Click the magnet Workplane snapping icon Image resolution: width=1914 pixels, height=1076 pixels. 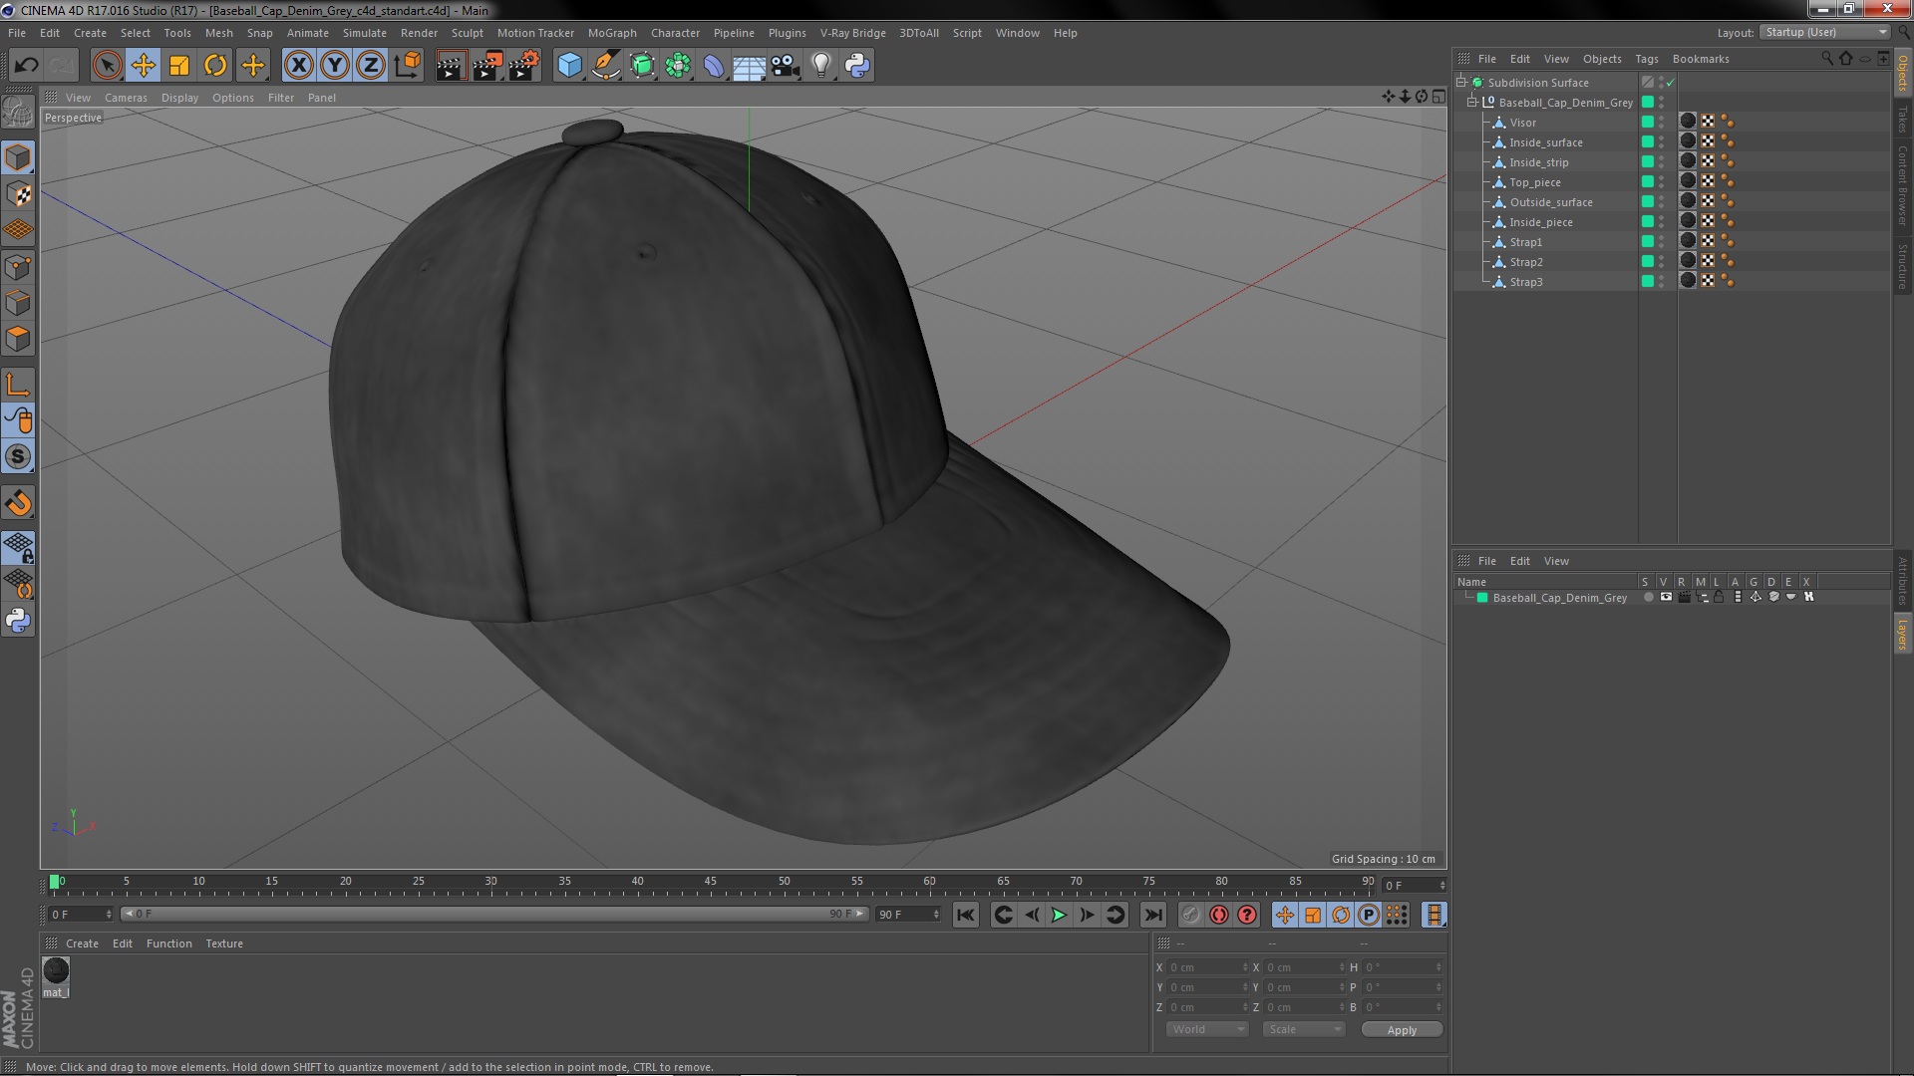point(18,503)
